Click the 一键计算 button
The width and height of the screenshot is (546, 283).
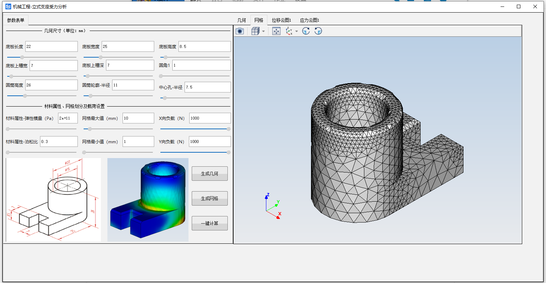(210, 223)
